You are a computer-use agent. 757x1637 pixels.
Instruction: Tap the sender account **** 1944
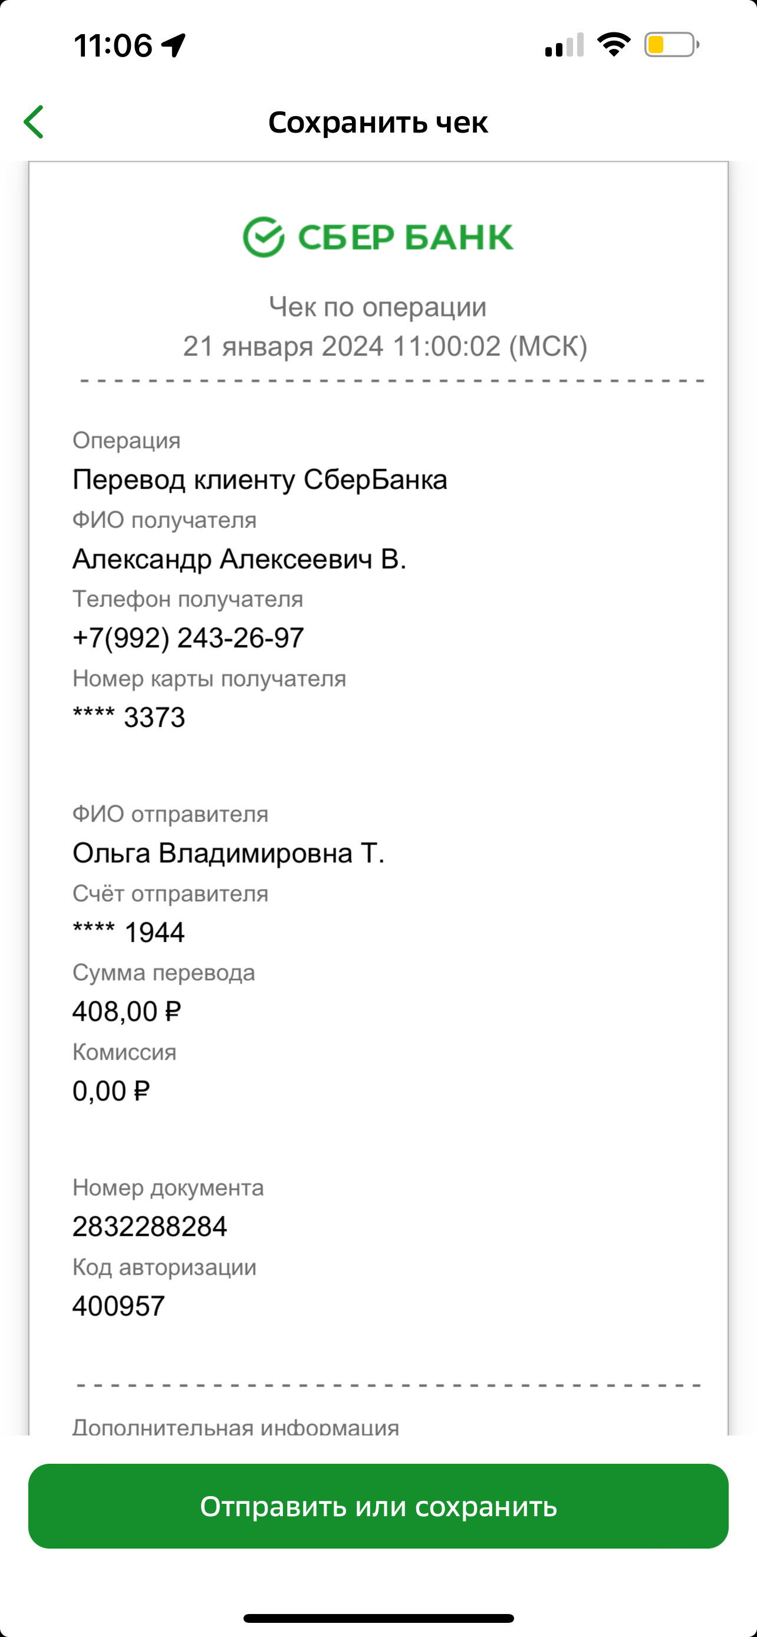[129, 932]
